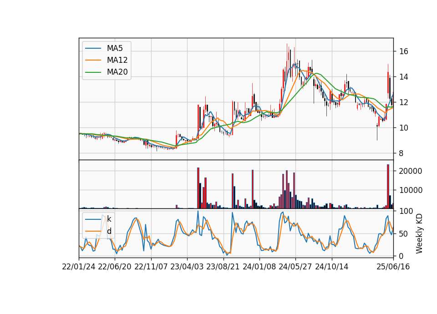
Task: Click the 25/06/16 date label
Action: coord(393,267)
